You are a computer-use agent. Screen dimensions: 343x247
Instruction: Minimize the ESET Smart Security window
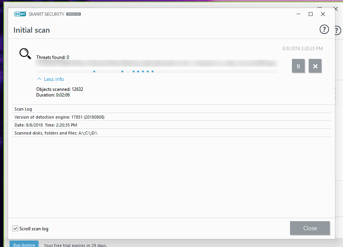pos(298,14)
